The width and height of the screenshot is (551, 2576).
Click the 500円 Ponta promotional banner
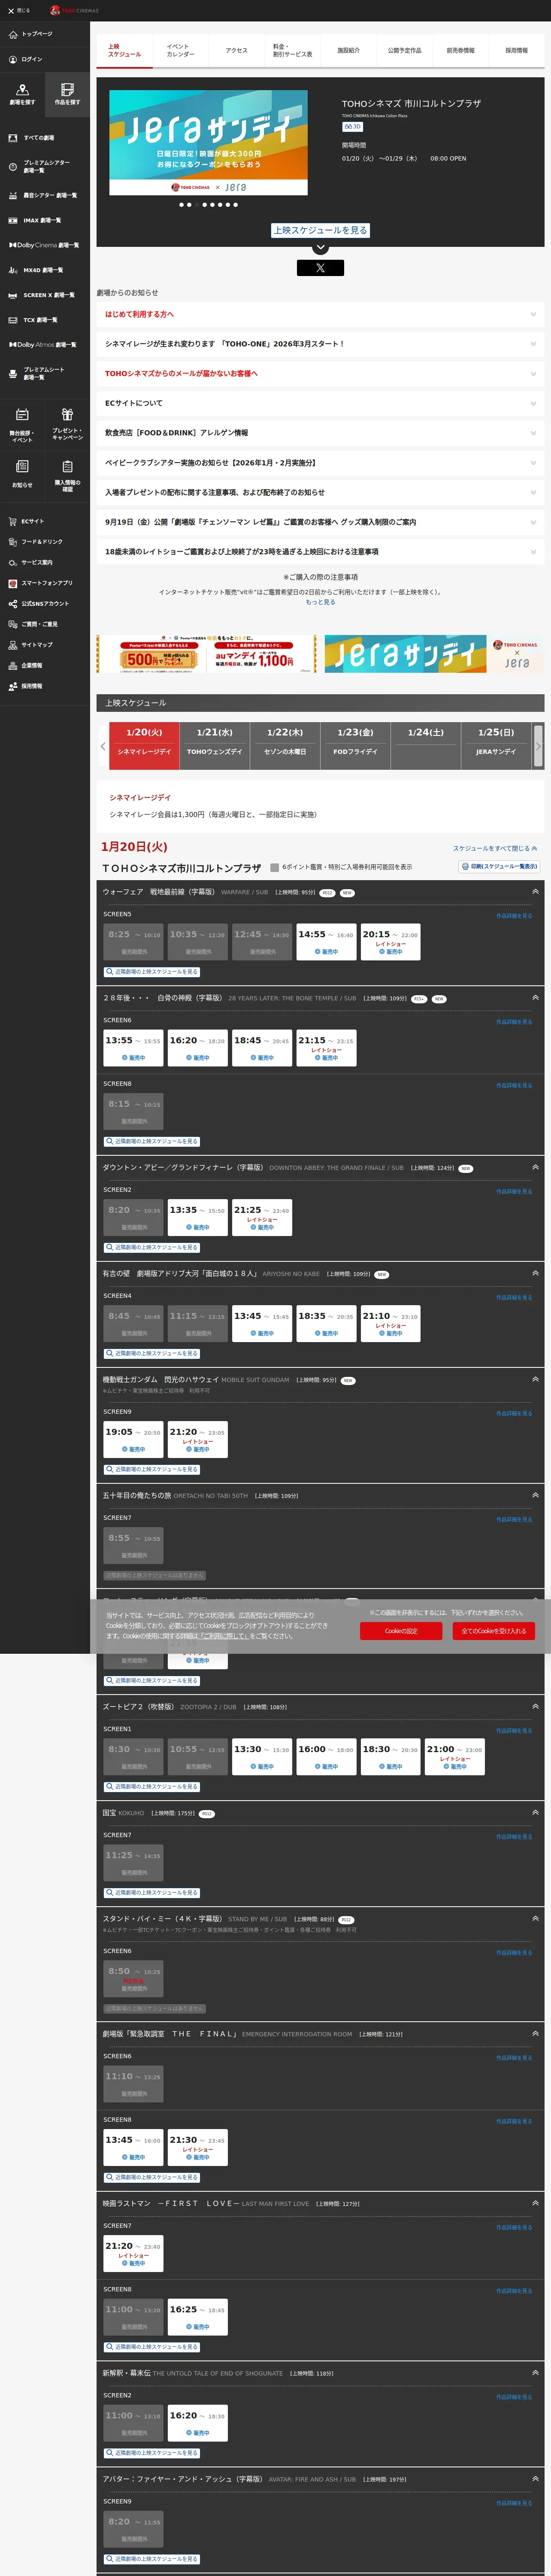click(206, 654)
